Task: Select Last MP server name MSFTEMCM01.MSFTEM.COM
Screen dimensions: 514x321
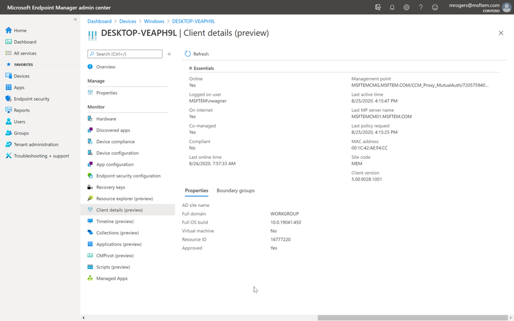Action: click(x=382, y=116)
